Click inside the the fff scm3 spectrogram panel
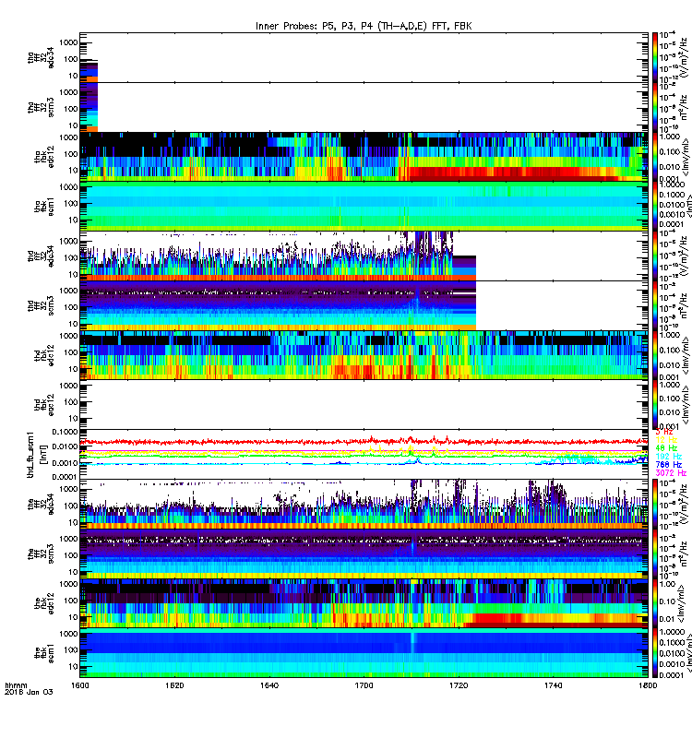This screenshot has height=738, width=692. coord(364,553)
